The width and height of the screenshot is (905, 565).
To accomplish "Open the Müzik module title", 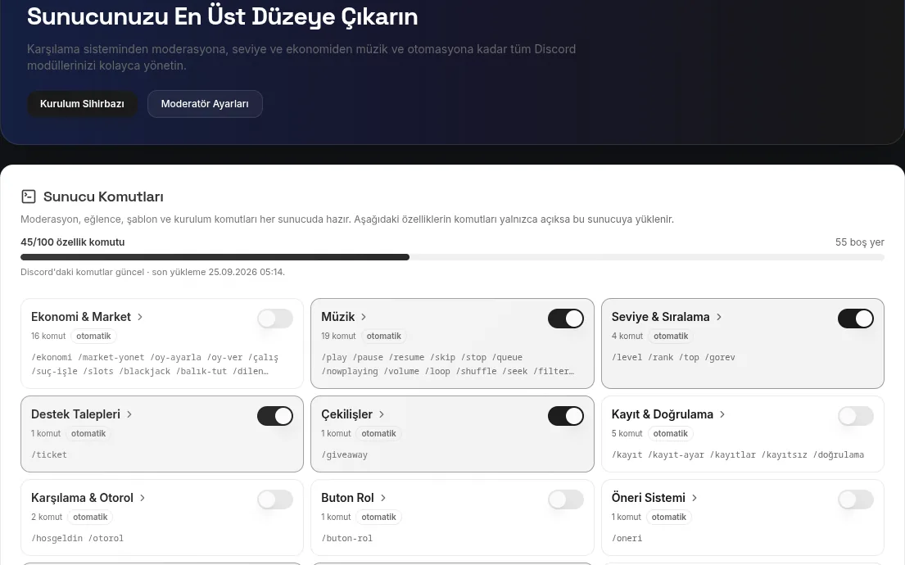I will click(337, 317).
